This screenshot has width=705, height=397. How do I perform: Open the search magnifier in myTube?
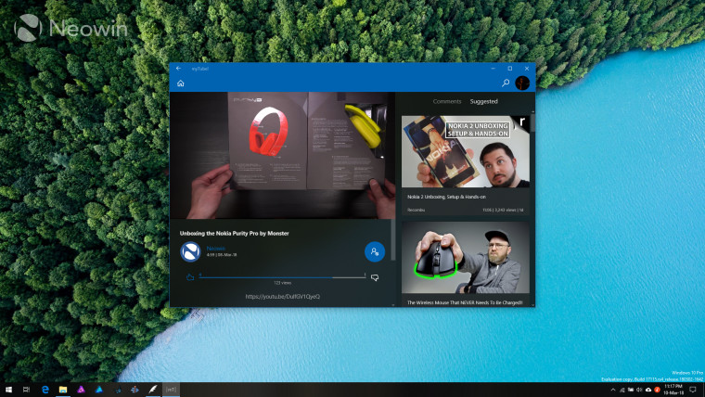(x=506, y=83)
